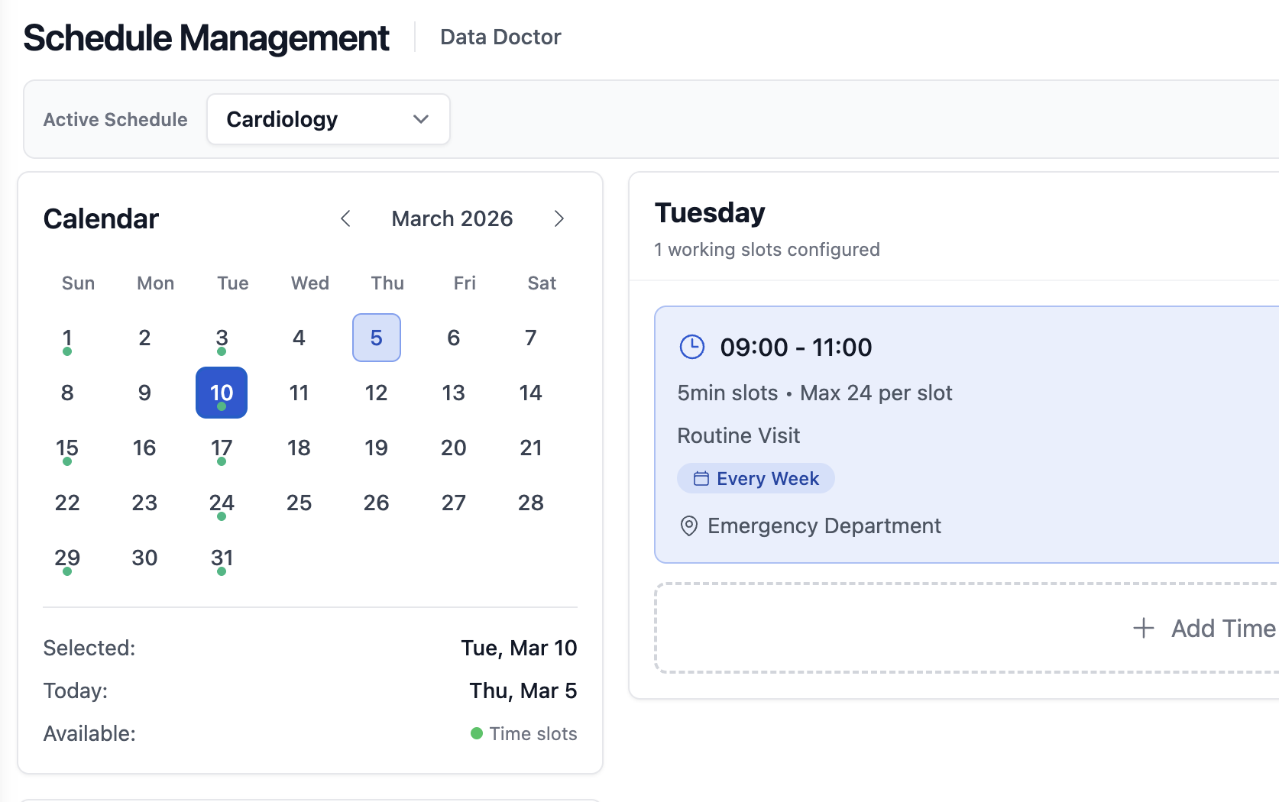Select March 5 on the calendar

click(376, 338)
